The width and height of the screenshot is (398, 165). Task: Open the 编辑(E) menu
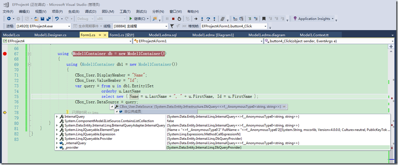click(24, 11)
